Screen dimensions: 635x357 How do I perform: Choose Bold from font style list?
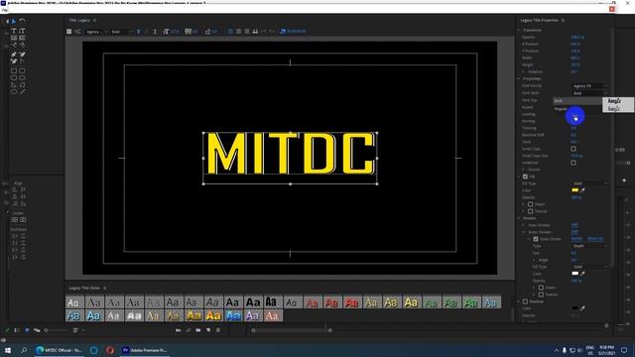tap(577, 101)
